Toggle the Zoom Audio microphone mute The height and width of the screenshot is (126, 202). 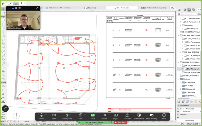click(42, 116)
